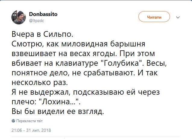Open the @ltpzdc handle link
This screenshot has width=192, height=139.
coord(36,21)
